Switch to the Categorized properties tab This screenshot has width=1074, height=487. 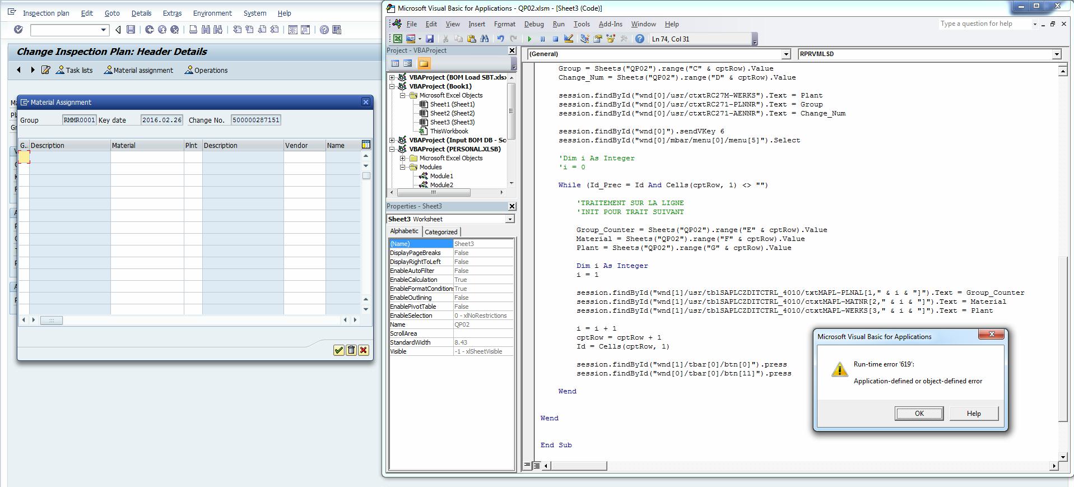441,232
